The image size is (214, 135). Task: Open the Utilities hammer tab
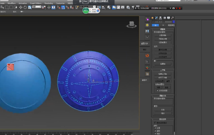(173, 18)
